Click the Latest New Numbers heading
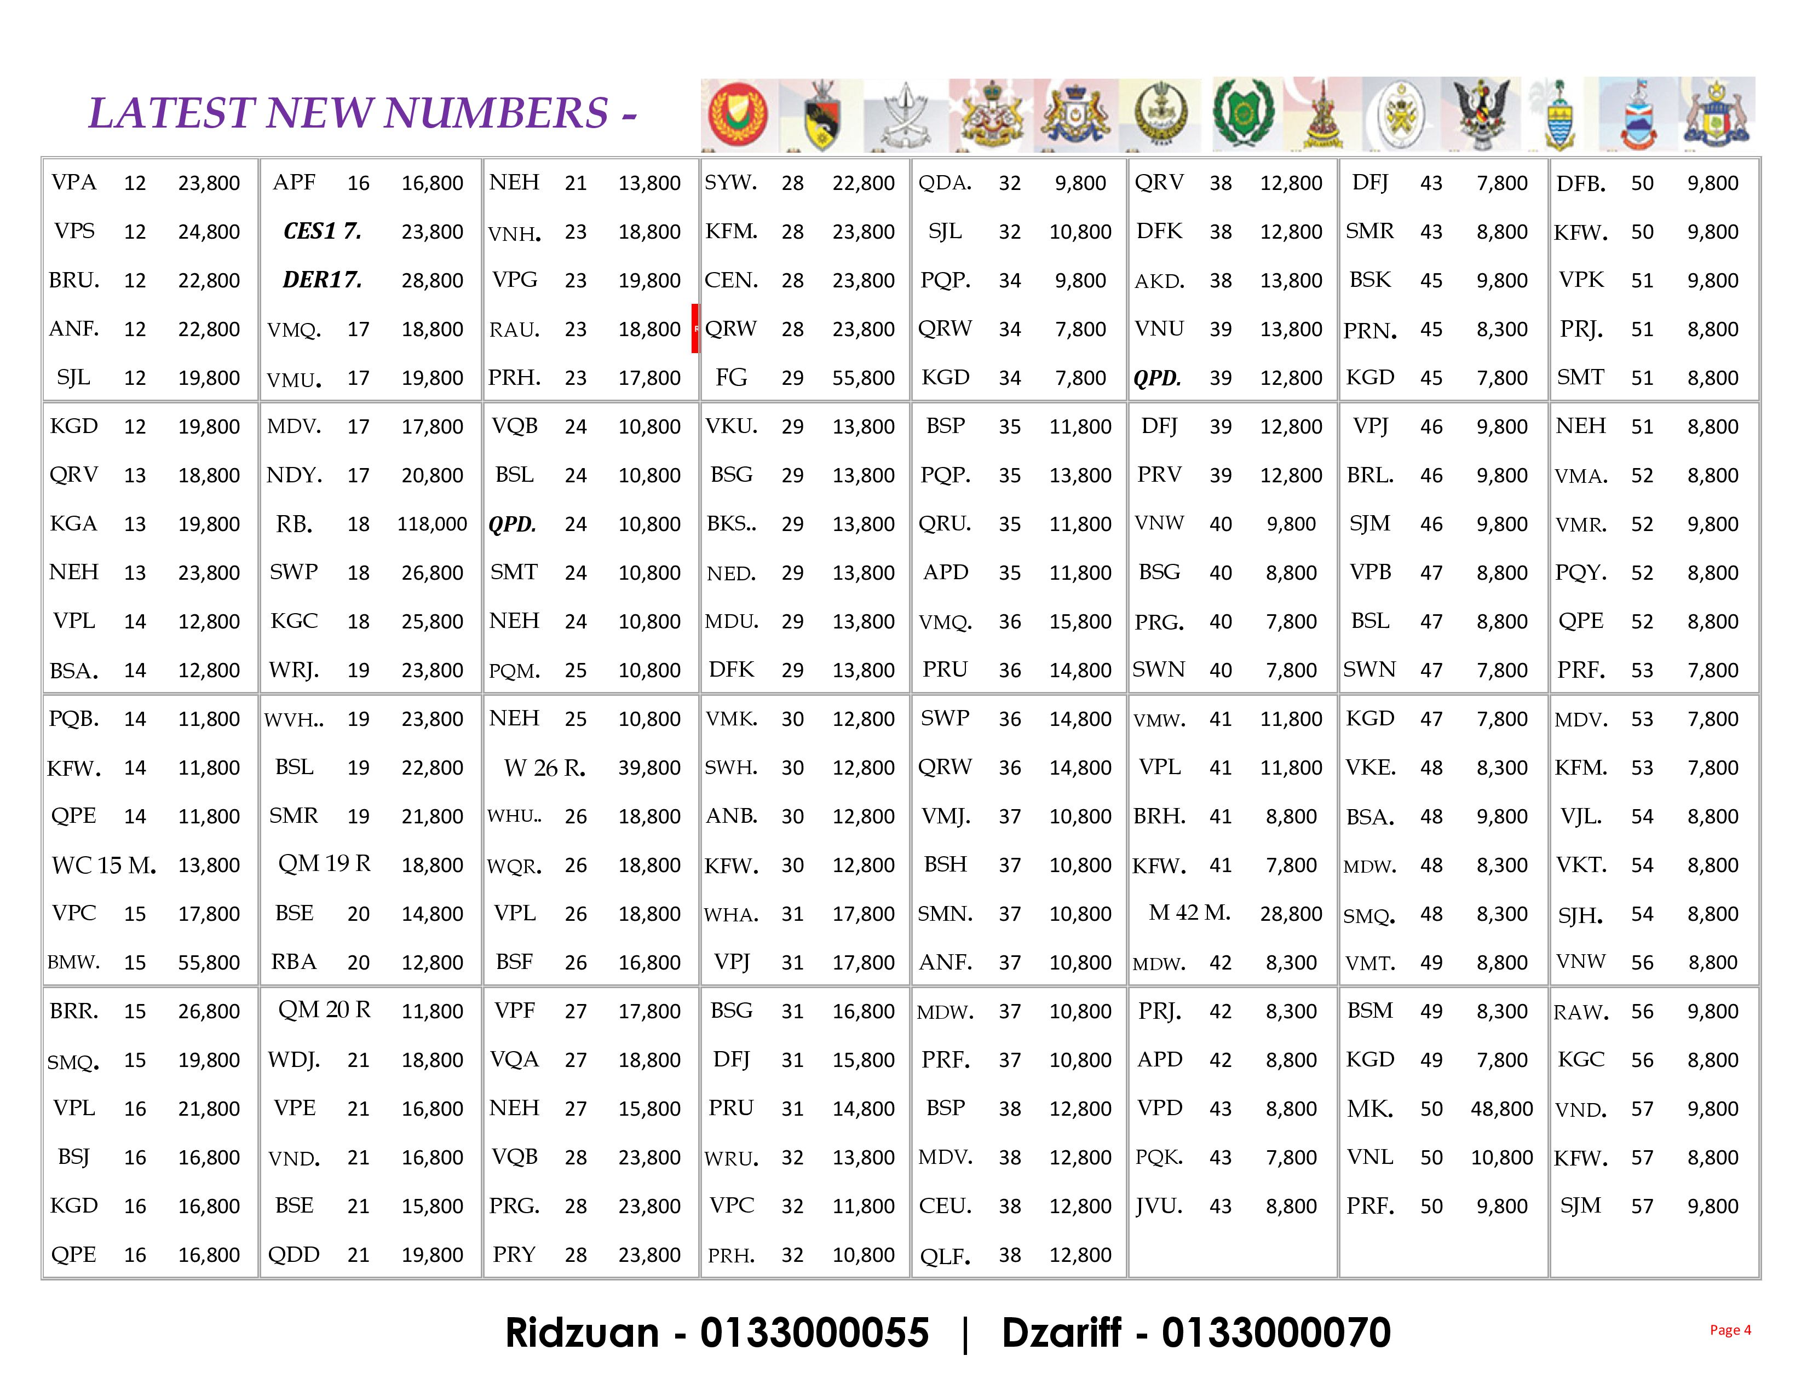The width and height of the screenshot is (1807, 1396). click(x=362, y=113)
